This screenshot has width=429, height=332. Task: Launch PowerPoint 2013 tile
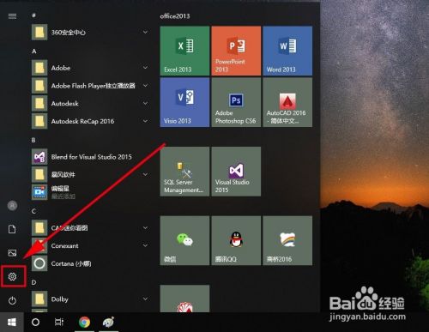236,51
